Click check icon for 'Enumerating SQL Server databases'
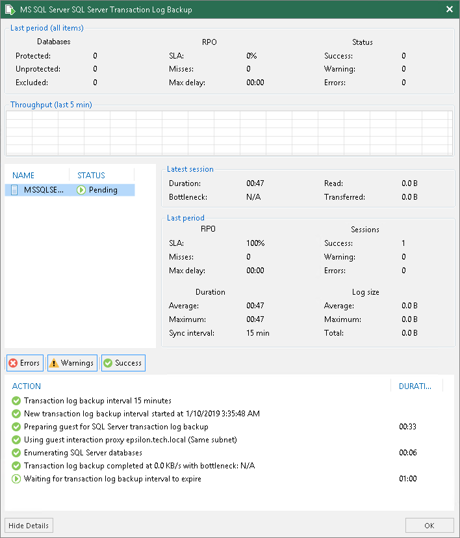The width and height of the screenshot is (460, 538). (16, 453)
